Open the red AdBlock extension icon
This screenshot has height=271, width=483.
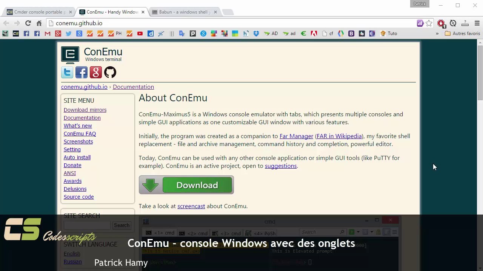(x=441, y=23)
